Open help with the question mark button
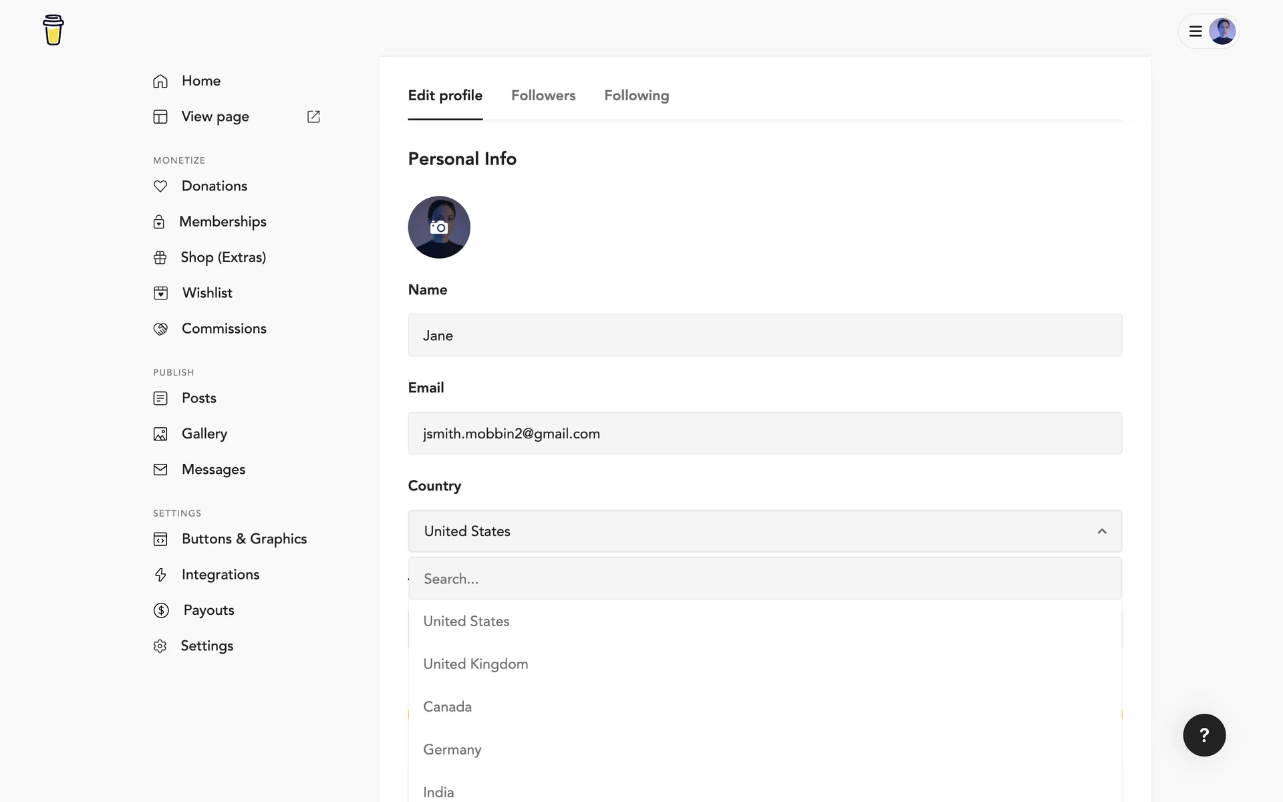The width and height of the screenshot is (1283, 802). (x=1204, y=735)
